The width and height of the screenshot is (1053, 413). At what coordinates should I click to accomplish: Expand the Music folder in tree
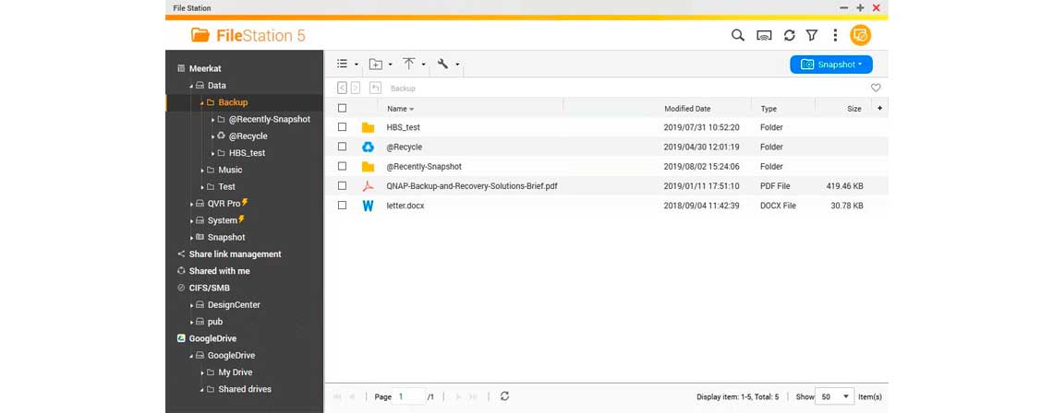pos(202,171)
